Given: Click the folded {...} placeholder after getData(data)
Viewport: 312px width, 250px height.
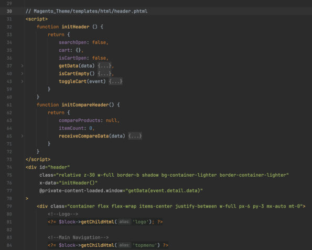Looking at the screenshot, I should click(104, 66).
